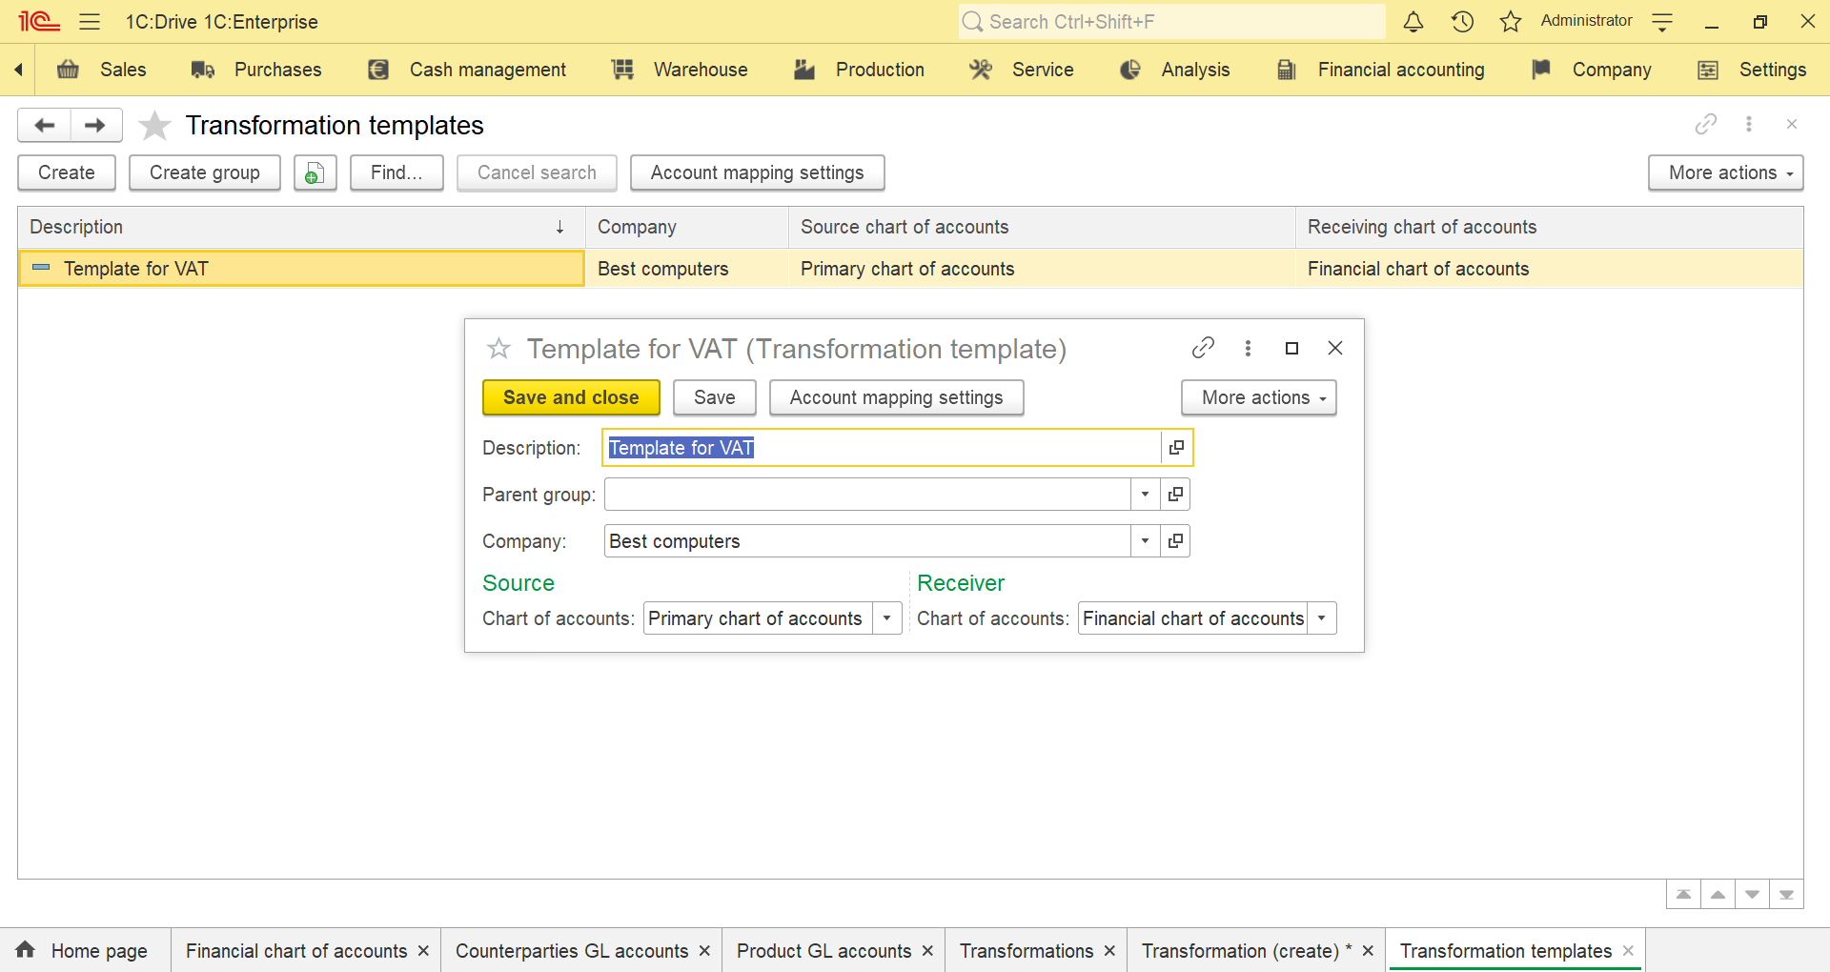Collapse sections panel with left arrow

(18, 70)
